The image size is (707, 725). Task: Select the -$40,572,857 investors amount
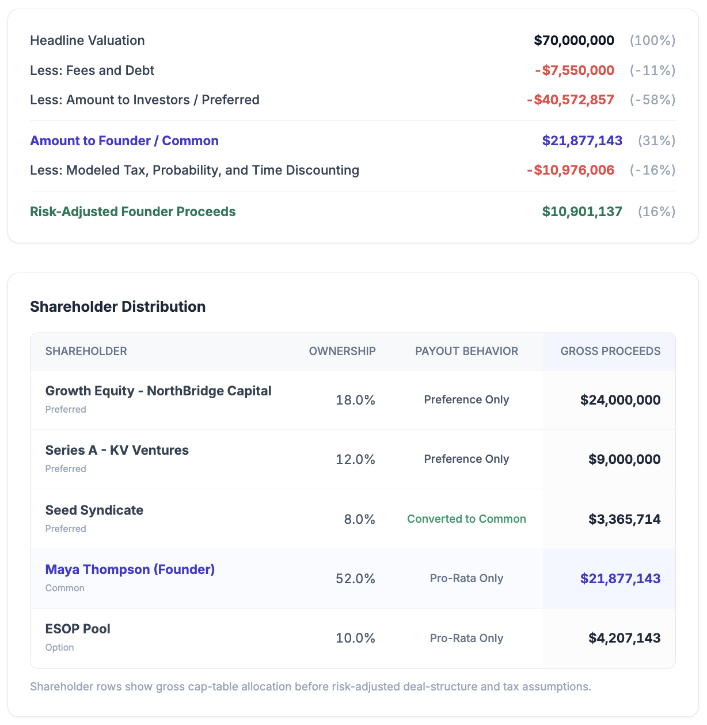(x=570, y=100)
